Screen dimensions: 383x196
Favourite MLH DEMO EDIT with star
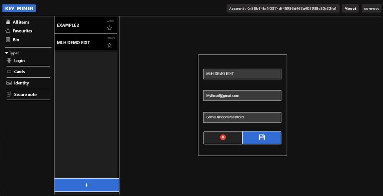tap(110, 45)
